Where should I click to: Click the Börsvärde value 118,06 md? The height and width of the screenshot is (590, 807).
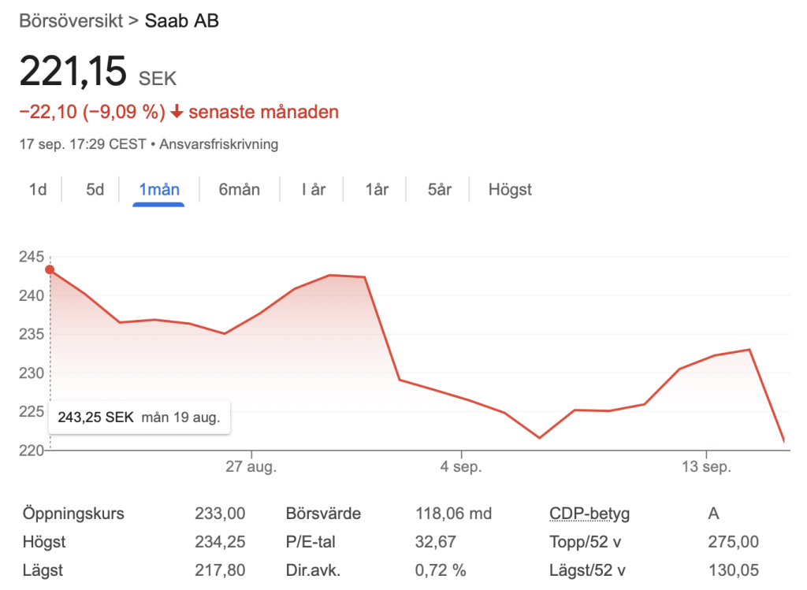(x=453, y=514)
